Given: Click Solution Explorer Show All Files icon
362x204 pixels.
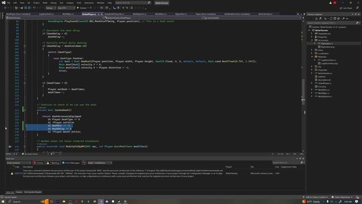Looking at the screenshot, I should tap(338, 19).
